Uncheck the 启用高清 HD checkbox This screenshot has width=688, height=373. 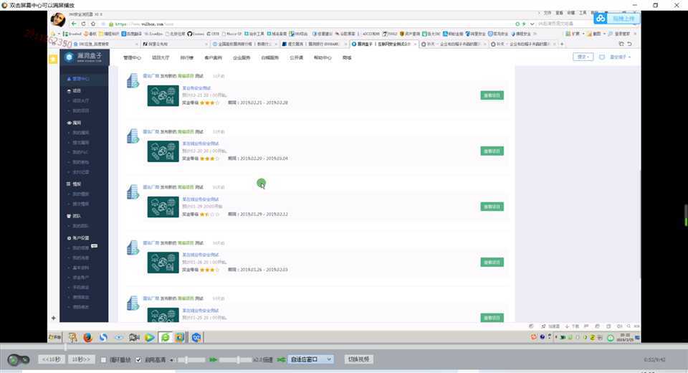[138, 360]
